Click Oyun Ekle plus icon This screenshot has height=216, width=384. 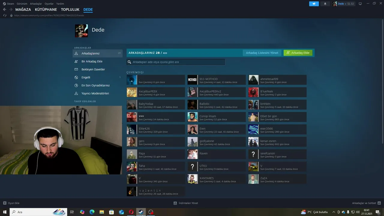point(4,203)
